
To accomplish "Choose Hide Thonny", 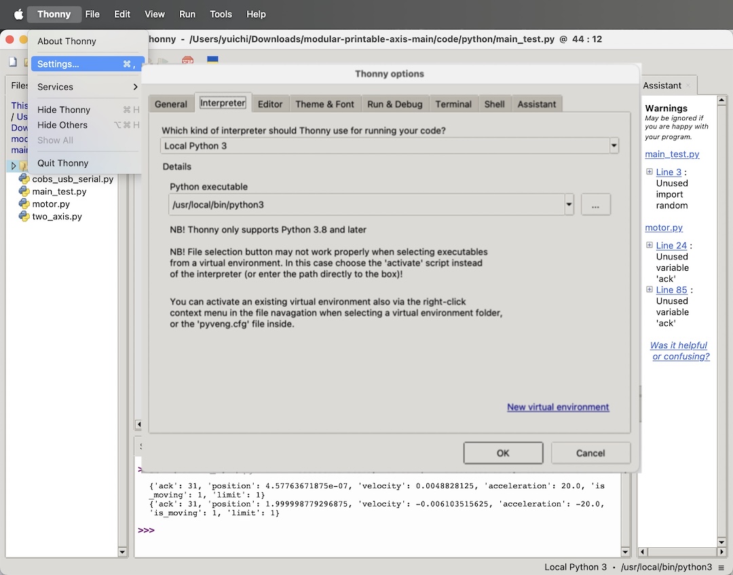I will pos(86,110).
